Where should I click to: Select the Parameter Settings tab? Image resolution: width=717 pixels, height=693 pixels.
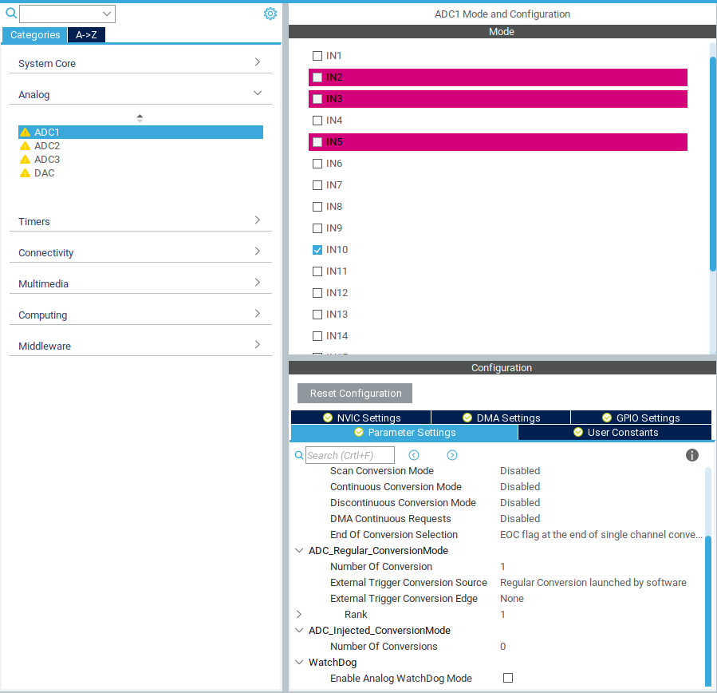point(404,432)
